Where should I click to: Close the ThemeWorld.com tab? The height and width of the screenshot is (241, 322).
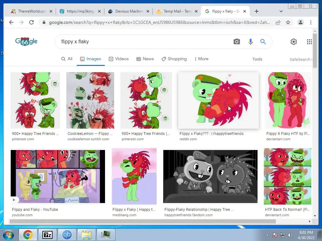(51, 11)
